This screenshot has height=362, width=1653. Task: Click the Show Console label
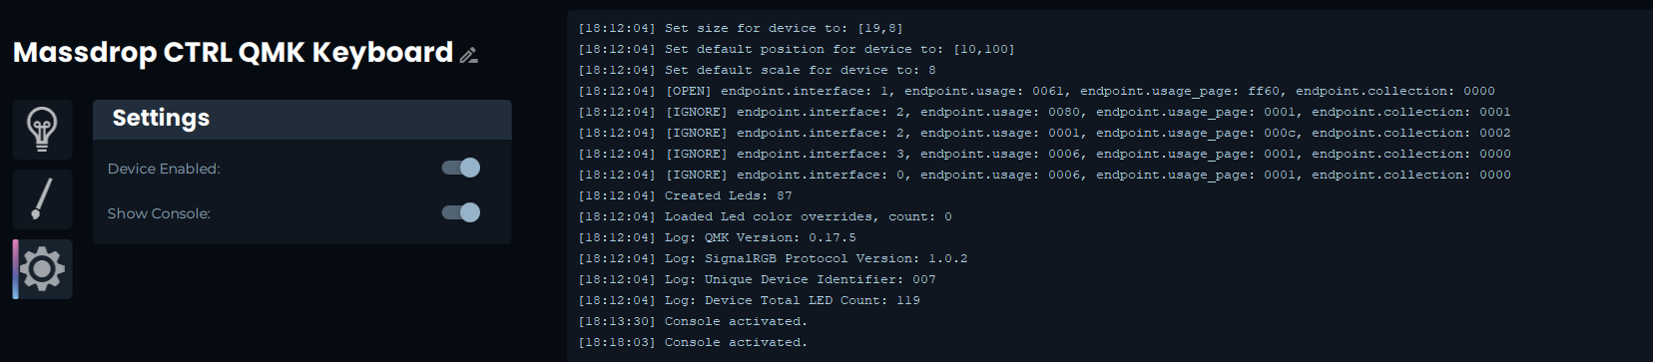[159, 213]
